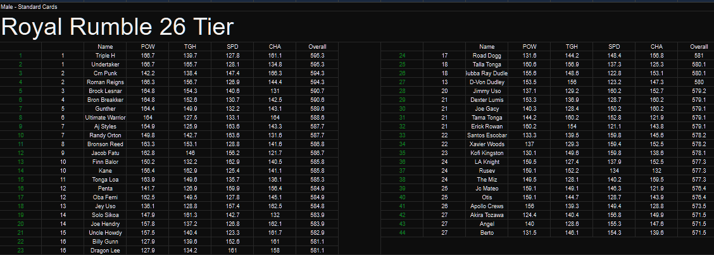Select the 'Male - Standard Cards' label
The height and width of the screenshot is (255, 714).
tap(28, 7)
